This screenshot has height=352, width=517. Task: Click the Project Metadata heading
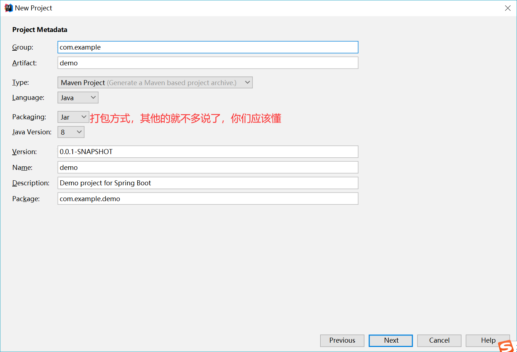[x=40, y=30]
